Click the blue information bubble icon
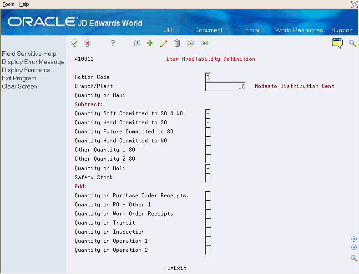The height and width of the screenshot is (274, 359). click(x=137, y=43)
